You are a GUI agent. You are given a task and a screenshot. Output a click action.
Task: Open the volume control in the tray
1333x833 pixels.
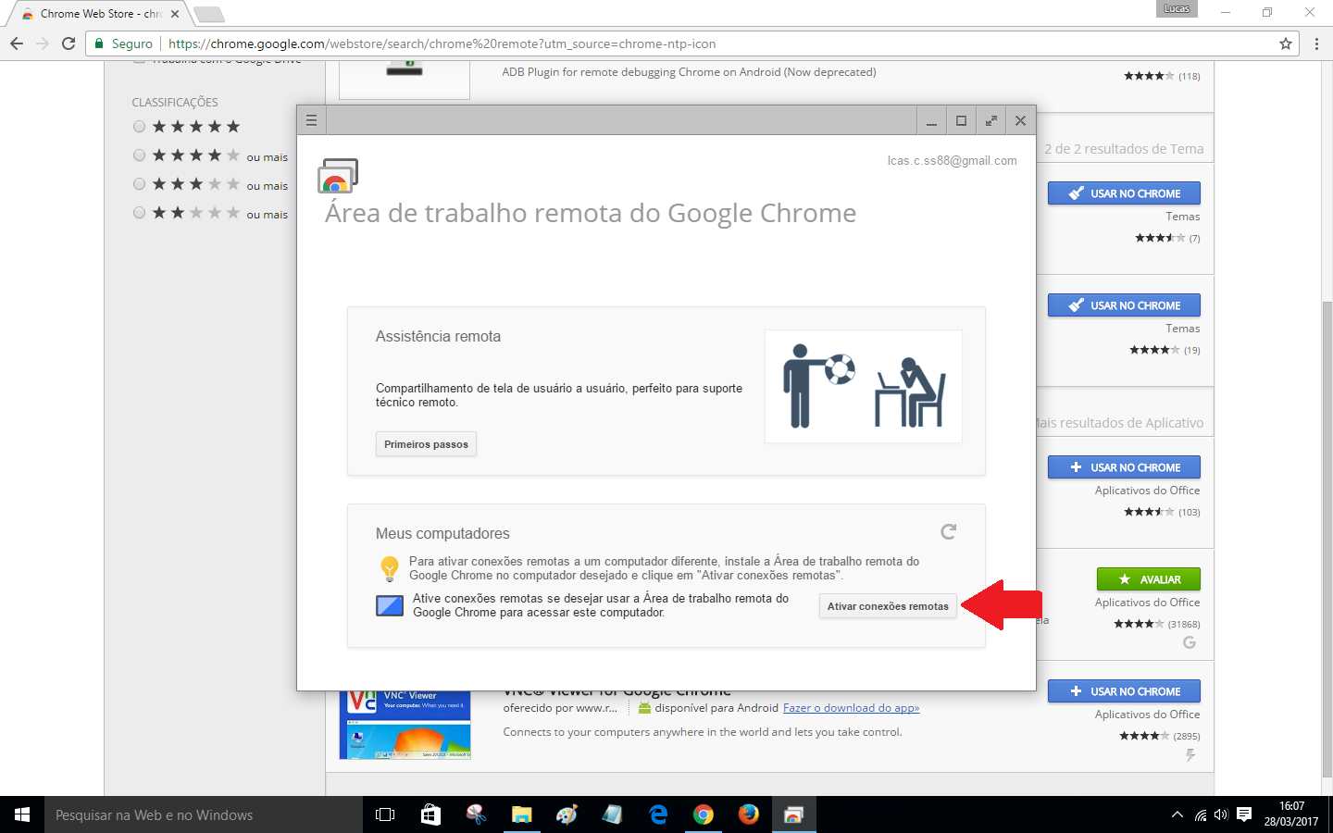point(1221,814)
